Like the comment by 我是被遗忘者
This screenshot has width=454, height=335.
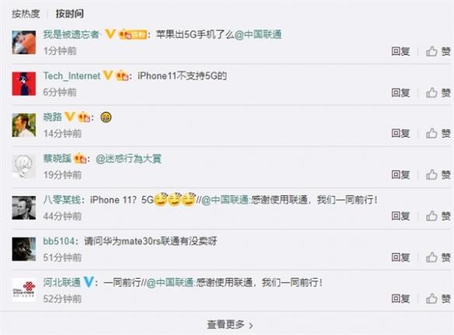click(438, 51)
